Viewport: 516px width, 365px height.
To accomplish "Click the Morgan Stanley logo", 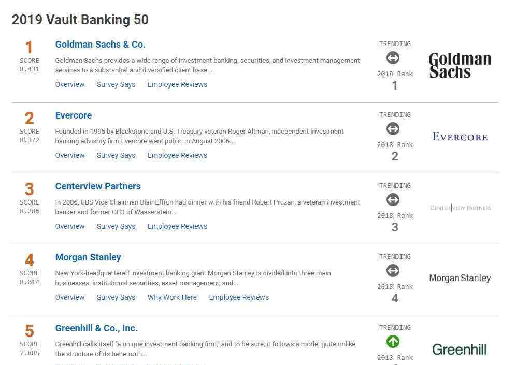I will pos(460,278).
